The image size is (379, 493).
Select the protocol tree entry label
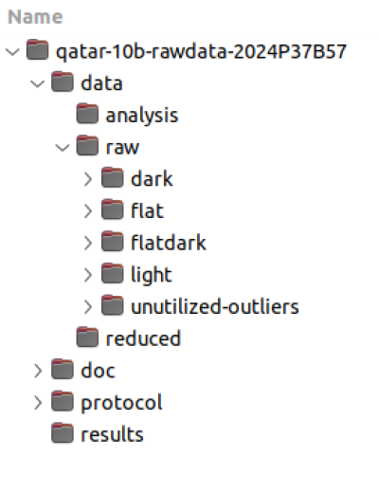point(121,403)
